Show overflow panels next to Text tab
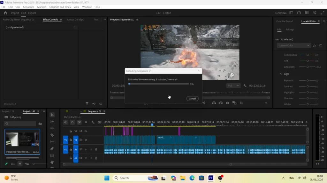This screenshot has width=327, height=183. coord(104,20)
